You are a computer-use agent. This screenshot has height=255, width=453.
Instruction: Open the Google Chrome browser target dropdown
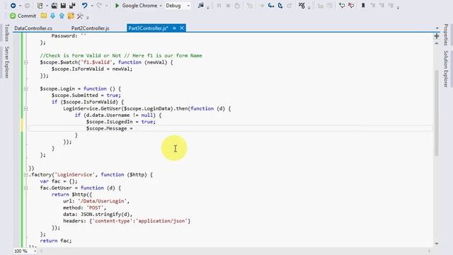(x=161, y=6)
